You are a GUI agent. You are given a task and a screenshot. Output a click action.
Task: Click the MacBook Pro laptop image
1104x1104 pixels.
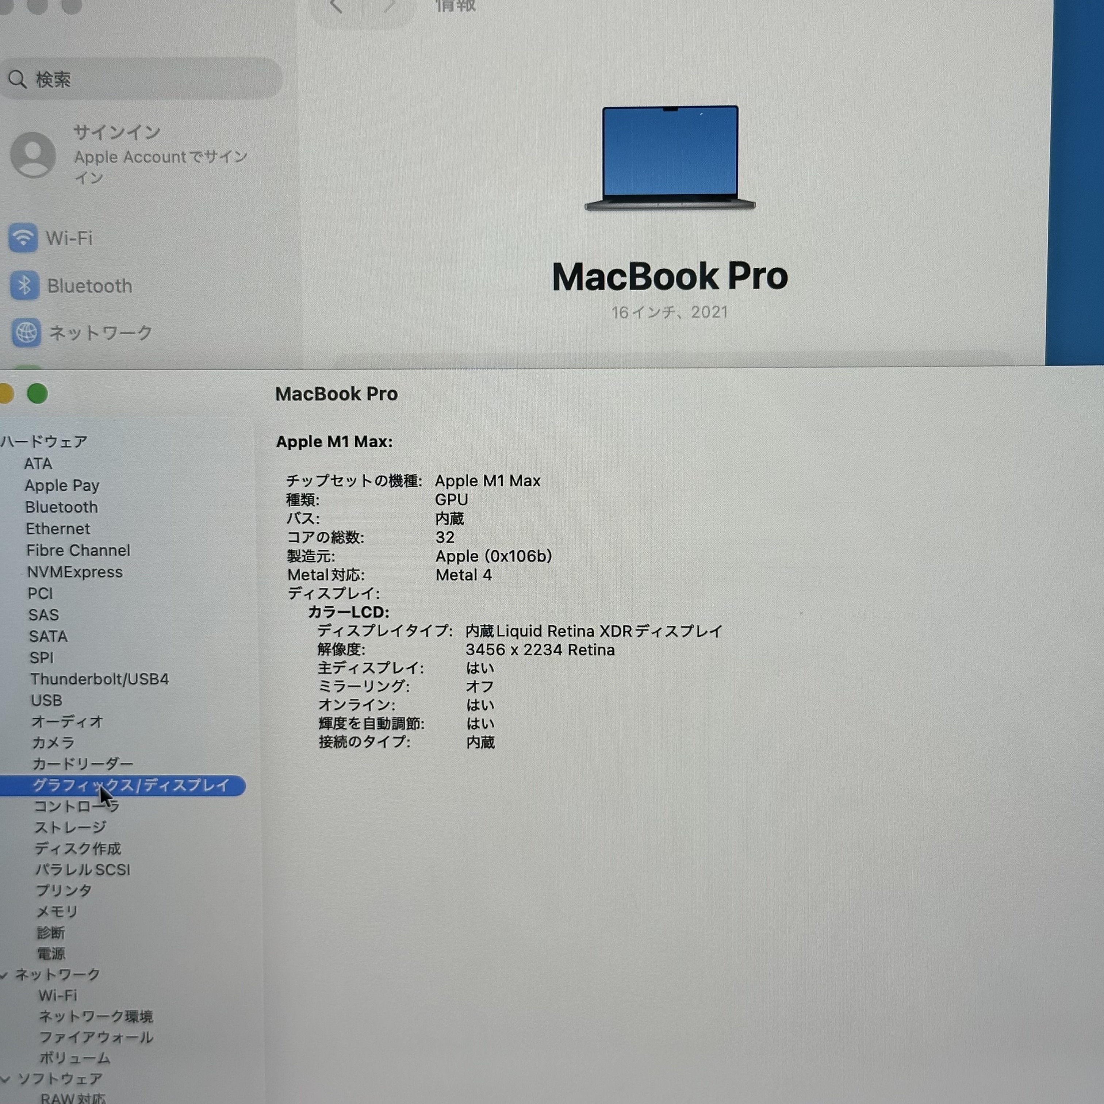coord(670,158)
